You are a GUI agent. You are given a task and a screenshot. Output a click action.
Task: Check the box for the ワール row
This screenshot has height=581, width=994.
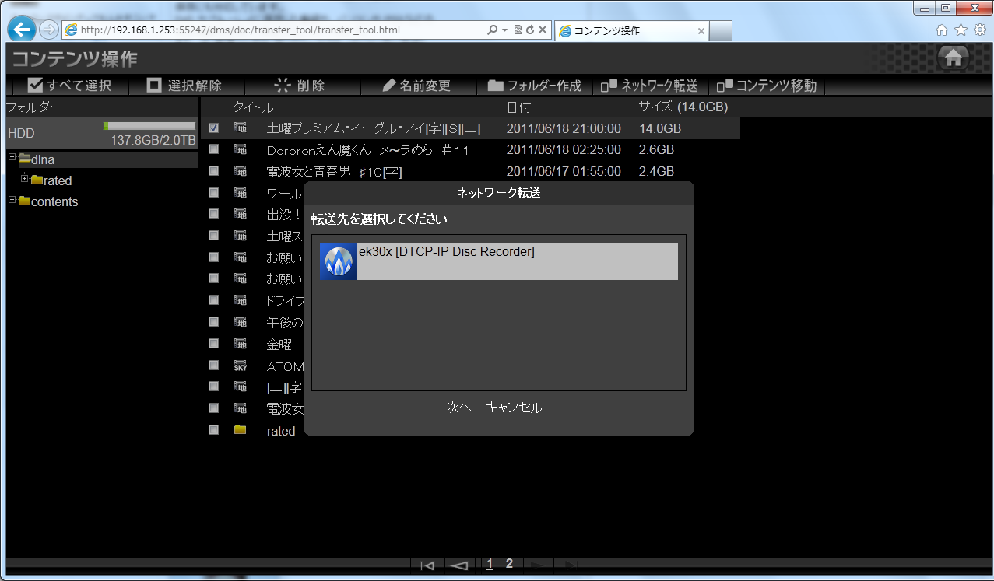pyautogui.click(x=213, y=192)
